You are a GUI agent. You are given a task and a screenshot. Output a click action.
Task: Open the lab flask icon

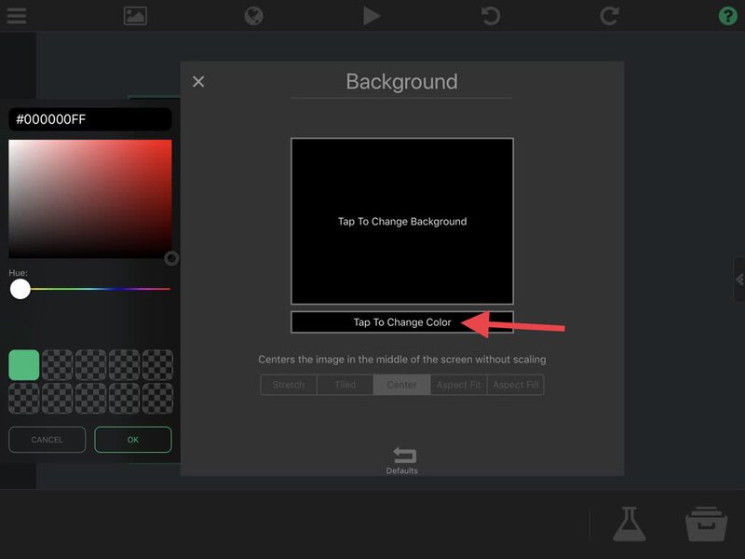click(630, 524)
